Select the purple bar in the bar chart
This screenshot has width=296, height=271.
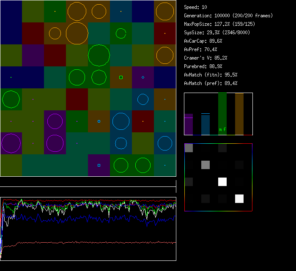(x=188, y=124)
